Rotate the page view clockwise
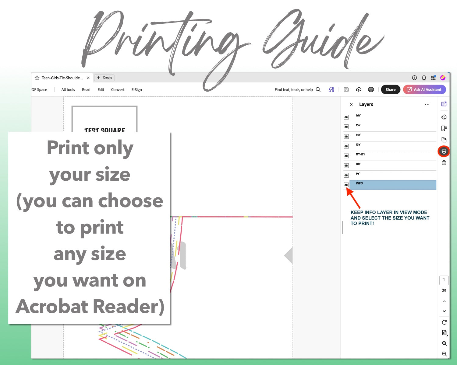Image resolution: width=457 pixels, height=365 pixels. pos(444,322)
